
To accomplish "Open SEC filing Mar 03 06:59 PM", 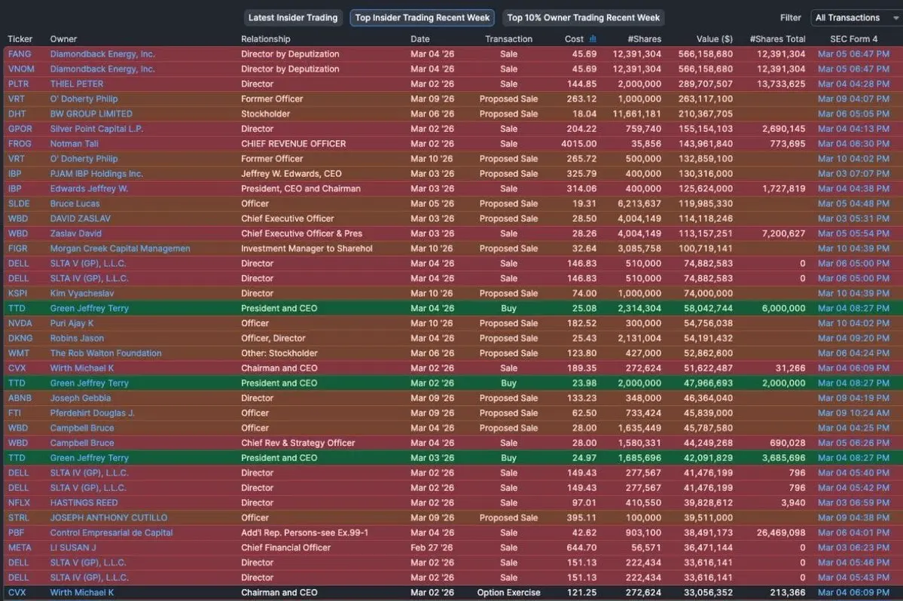I will [x=853, y=503].
